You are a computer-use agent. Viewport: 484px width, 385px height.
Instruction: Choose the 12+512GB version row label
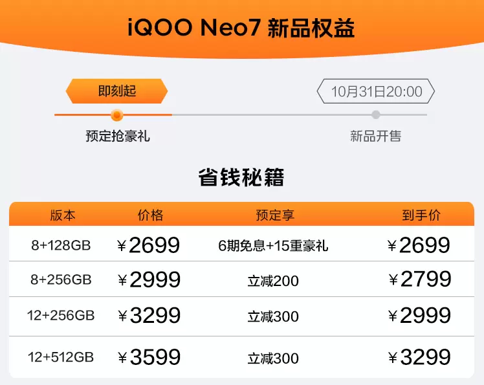[x=61, y=357]
